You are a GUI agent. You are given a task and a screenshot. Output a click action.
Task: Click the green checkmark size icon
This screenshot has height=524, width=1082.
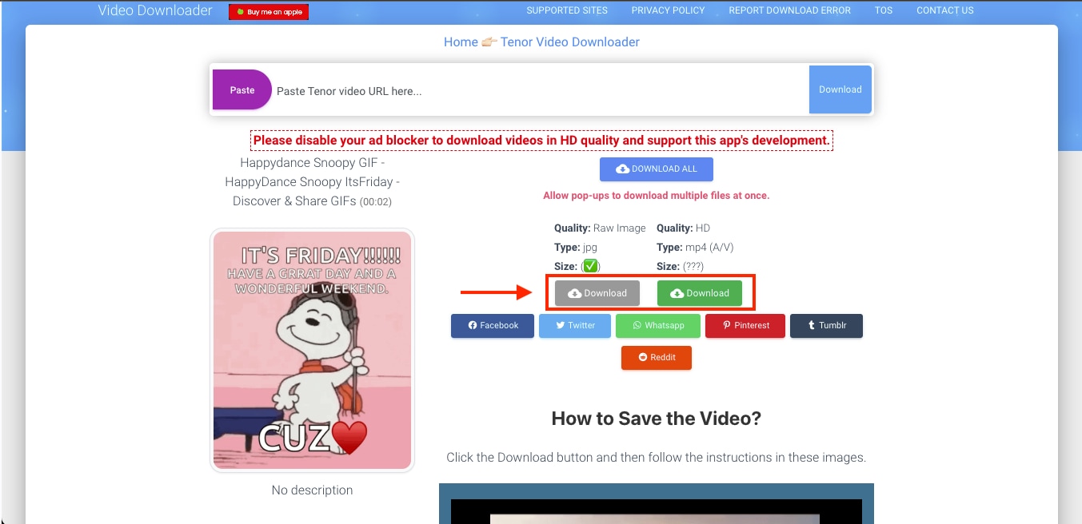coord(590,266)
